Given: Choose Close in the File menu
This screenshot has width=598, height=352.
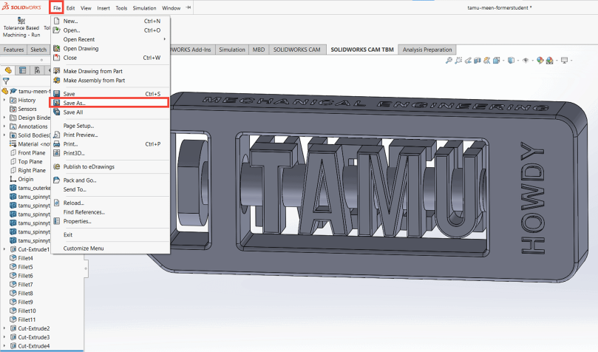Looking at the screenshot, I should point(111,58).
